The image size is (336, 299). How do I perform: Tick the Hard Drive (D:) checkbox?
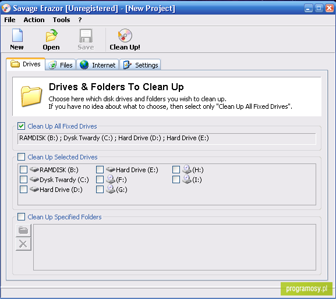pos(23,190)
